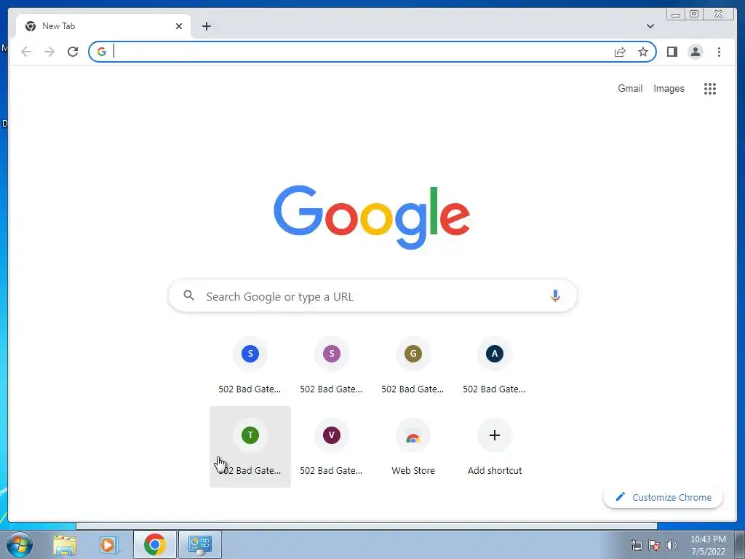This screenshot has height=559, width=745.
Task: Open Chrome's three-dot menu
Action: pyautogui.click(x=719, y=52)
